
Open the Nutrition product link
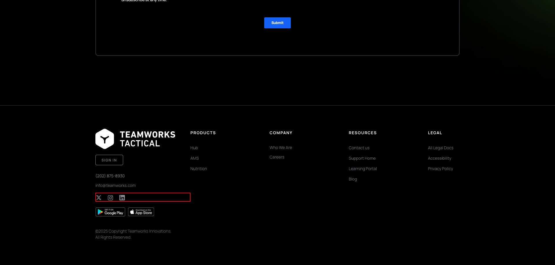[199, 169]
